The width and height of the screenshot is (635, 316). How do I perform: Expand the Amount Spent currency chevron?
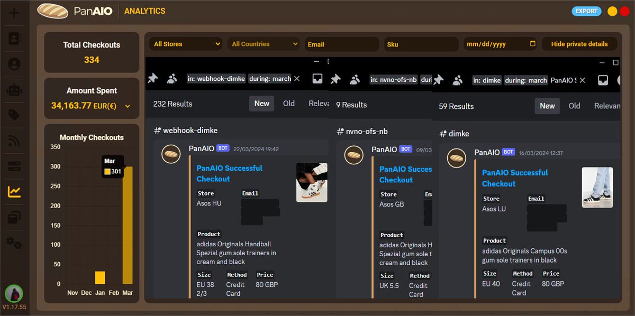point(127,106)
